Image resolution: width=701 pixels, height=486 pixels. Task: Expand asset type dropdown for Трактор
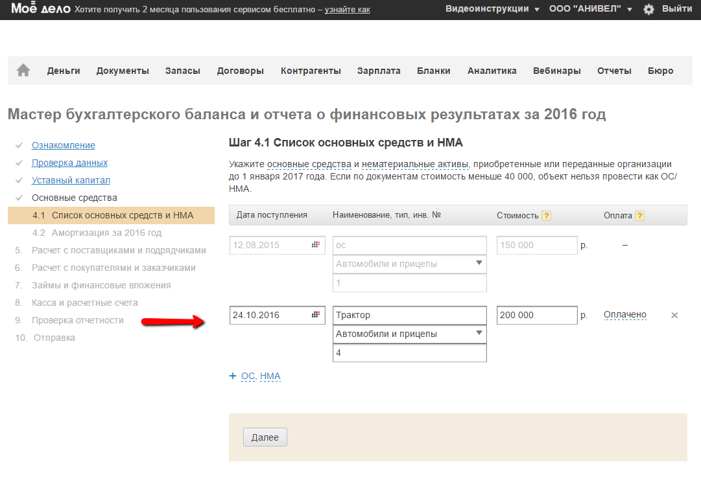(x=479, y=334)
